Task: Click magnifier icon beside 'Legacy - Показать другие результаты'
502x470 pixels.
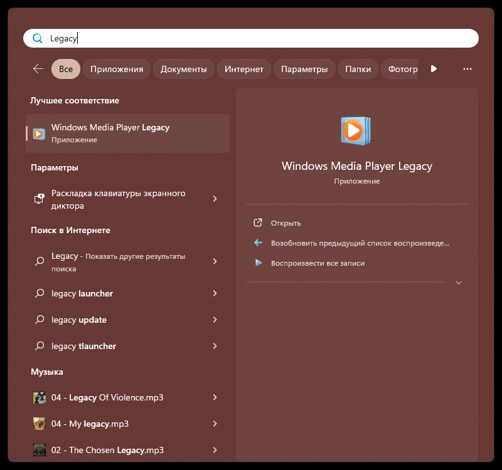Action: point(40,261)
